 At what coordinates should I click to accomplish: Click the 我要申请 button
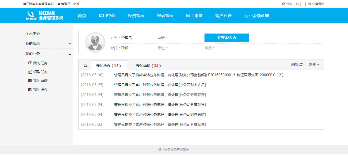226,38
